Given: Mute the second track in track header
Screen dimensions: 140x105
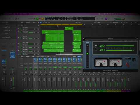Looking at the screenshot, I should pos(23,33).
